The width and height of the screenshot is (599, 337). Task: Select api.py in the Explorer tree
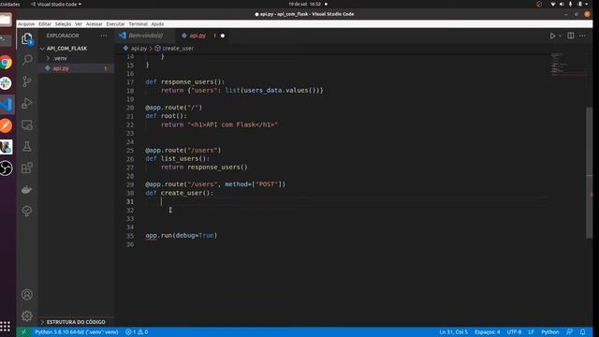(75, 68)
